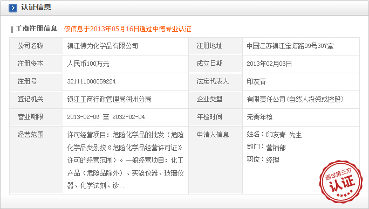369x209 pixels.
Task: Click the registration number 321111000059224
Action: (91, 81)
